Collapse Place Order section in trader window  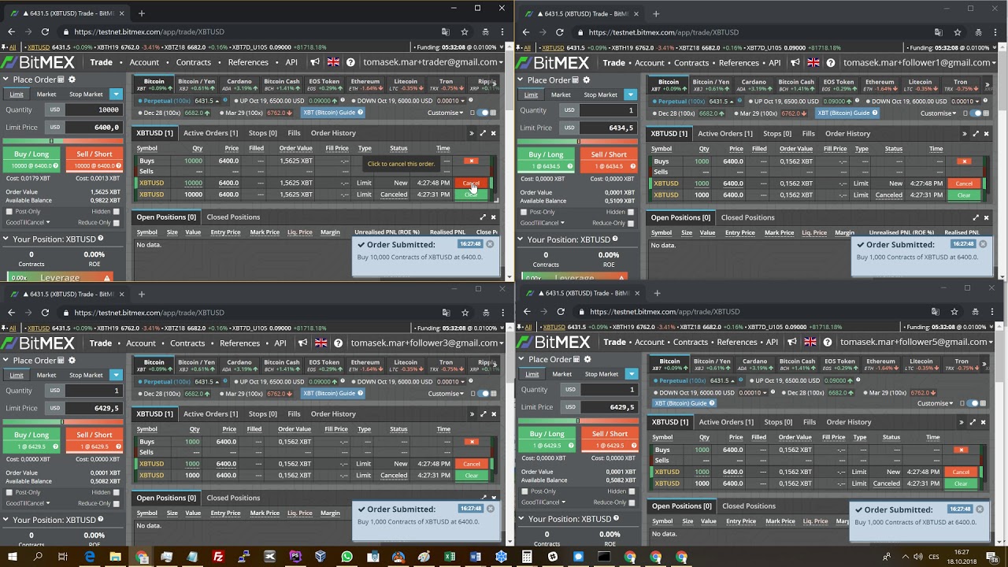[x=5, y=80]
